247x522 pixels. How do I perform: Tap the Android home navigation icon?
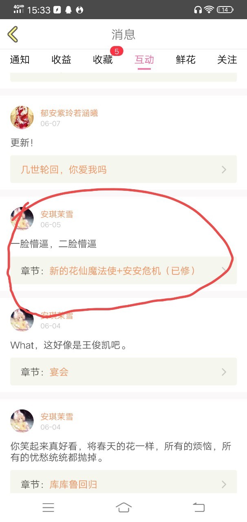(x=123, y=507)
